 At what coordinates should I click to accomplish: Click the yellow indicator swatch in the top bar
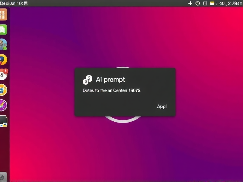[x=213, y=3]
